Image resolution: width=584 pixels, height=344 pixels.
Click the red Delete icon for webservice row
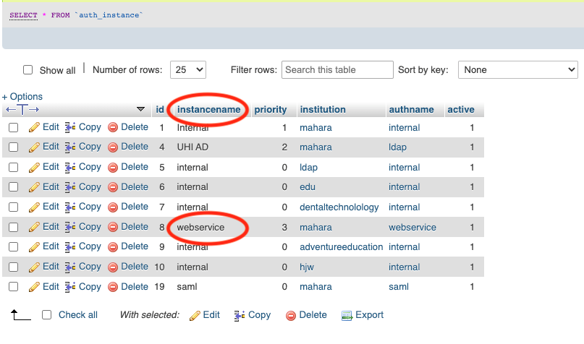[113, 227]
